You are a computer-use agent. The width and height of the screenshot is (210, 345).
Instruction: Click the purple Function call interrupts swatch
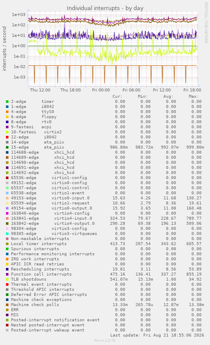7,274
